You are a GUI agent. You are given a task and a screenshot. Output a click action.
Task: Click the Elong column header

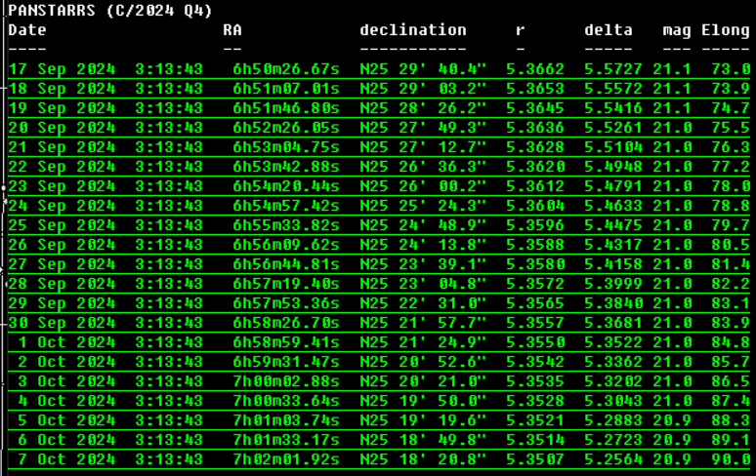pos(726,29)
